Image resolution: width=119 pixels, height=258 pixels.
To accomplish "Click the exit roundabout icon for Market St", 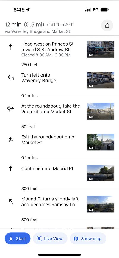I will [11, 140].
